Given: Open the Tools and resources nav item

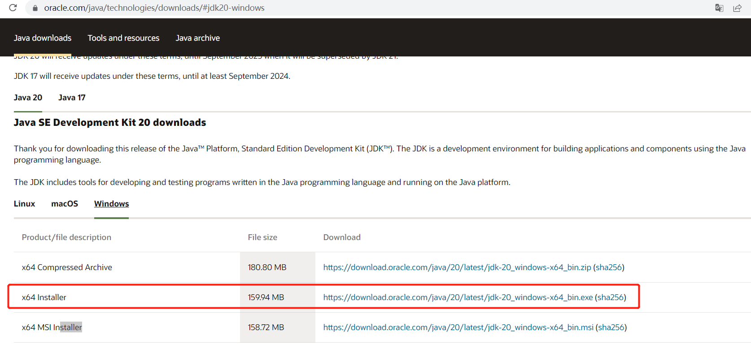Looking at the screenshot, I should 123,38.
